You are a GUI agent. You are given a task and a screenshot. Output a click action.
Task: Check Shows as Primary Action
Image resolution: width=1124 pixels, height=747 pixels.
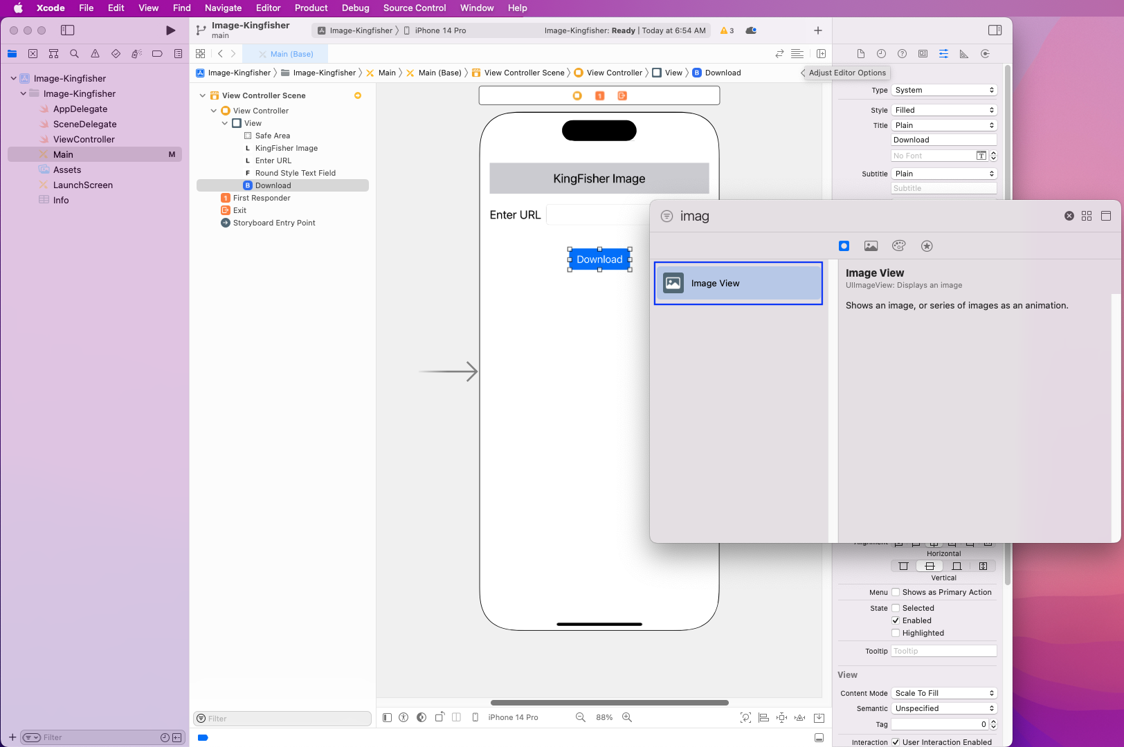896,592
